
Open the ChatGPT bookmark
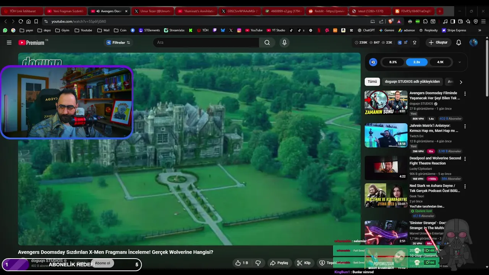[x=366, y=30]
